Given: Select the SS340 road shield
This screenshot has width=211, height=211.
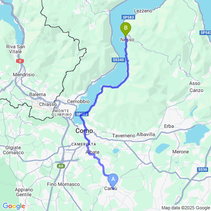Looking at the screenshot, I should [x=118, y=60].
